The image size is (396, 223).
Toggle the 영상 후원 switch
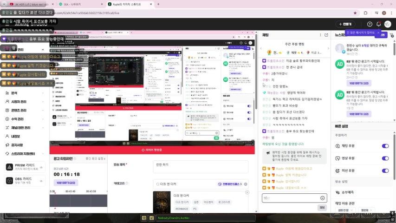coord(385,158)
